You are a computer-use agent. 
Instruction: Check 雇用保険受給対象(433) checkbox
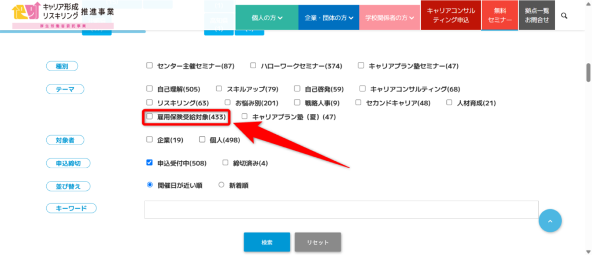tap(150, 116)
